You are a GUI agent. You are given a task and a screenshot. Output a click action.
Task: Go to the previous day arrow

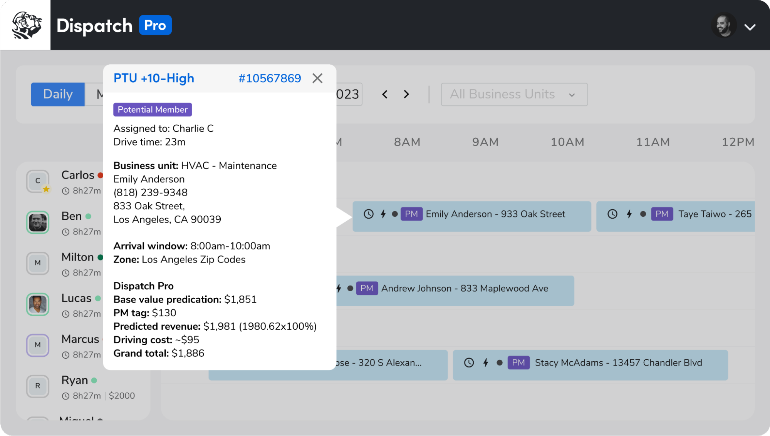[x=384, y=94]
